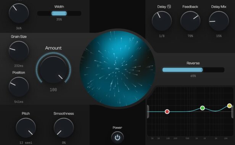Click the Grain Size value 232ms
This screenshot has height=145, width=235.
point(19,66)
